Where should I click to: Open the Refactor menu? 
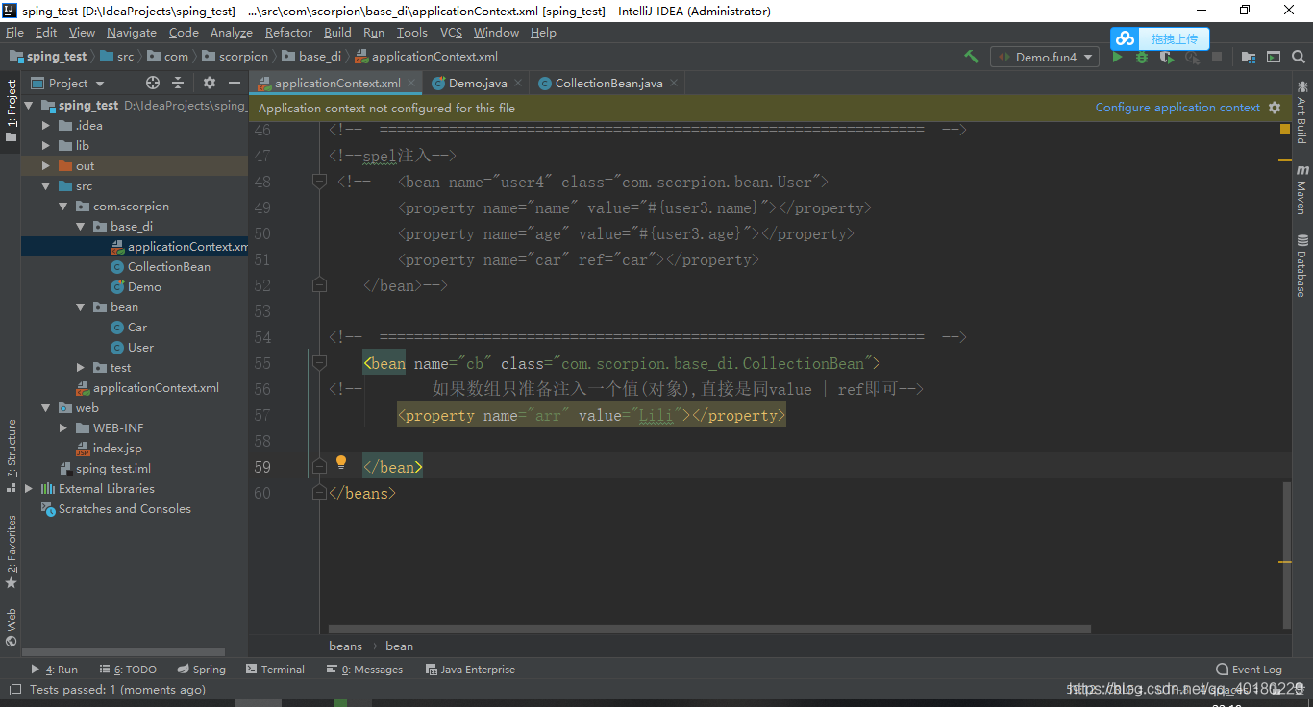point(288,32)
